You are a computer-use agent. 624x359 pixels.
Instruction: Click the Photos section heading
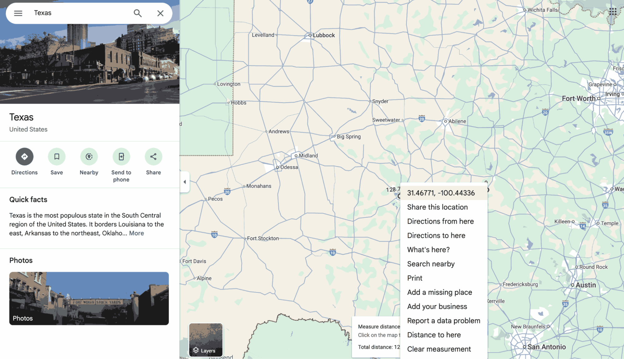(21, 260)
